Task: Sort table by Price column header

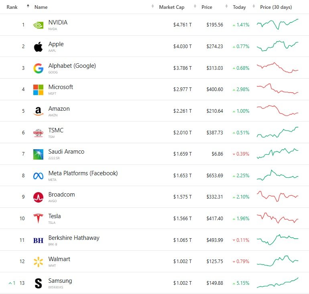Action: click(207, 7)
